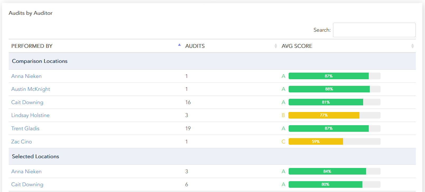This screenshot has height=192, width=425.
Task: Open Austin McKnight auditor link
Action: [x=31, y=89]
